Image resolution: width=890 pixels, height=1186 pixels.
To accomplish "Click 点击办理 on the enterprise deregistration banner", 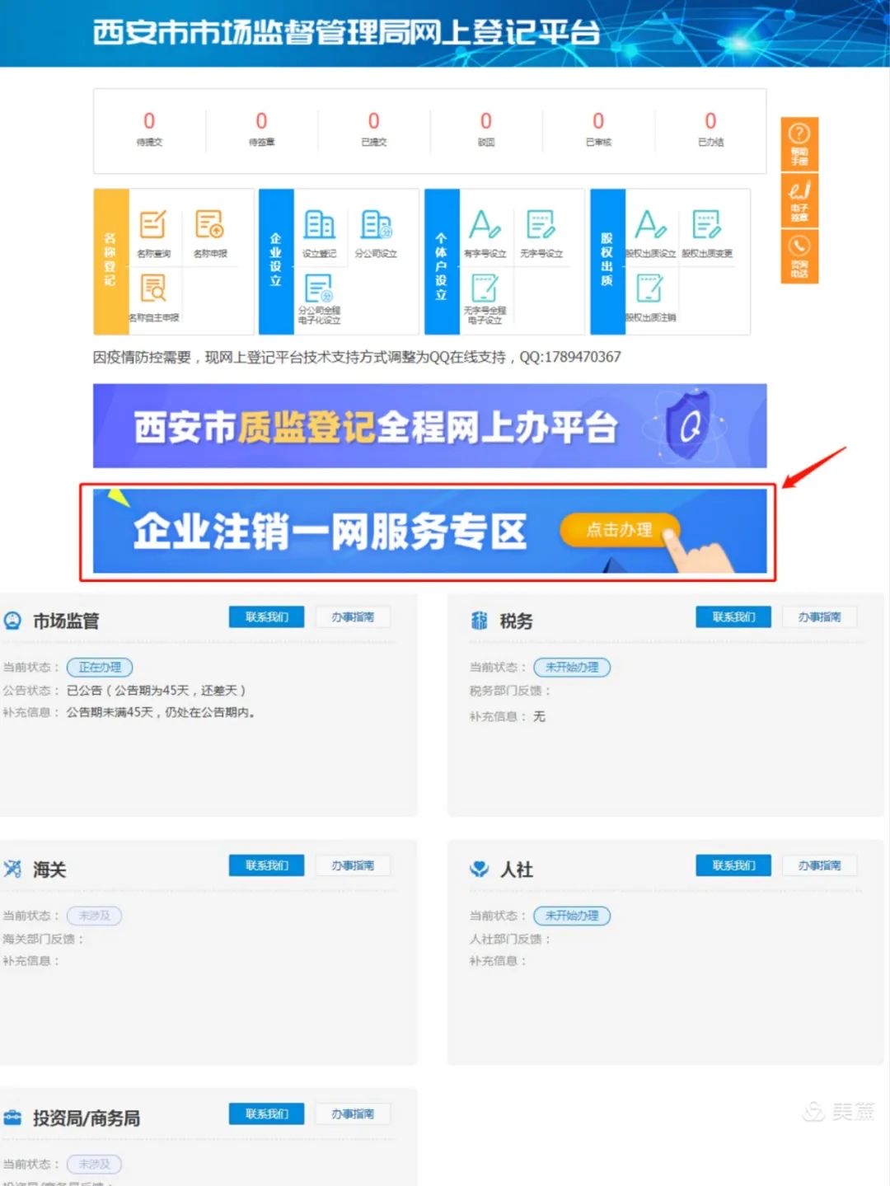I will 620,529.
